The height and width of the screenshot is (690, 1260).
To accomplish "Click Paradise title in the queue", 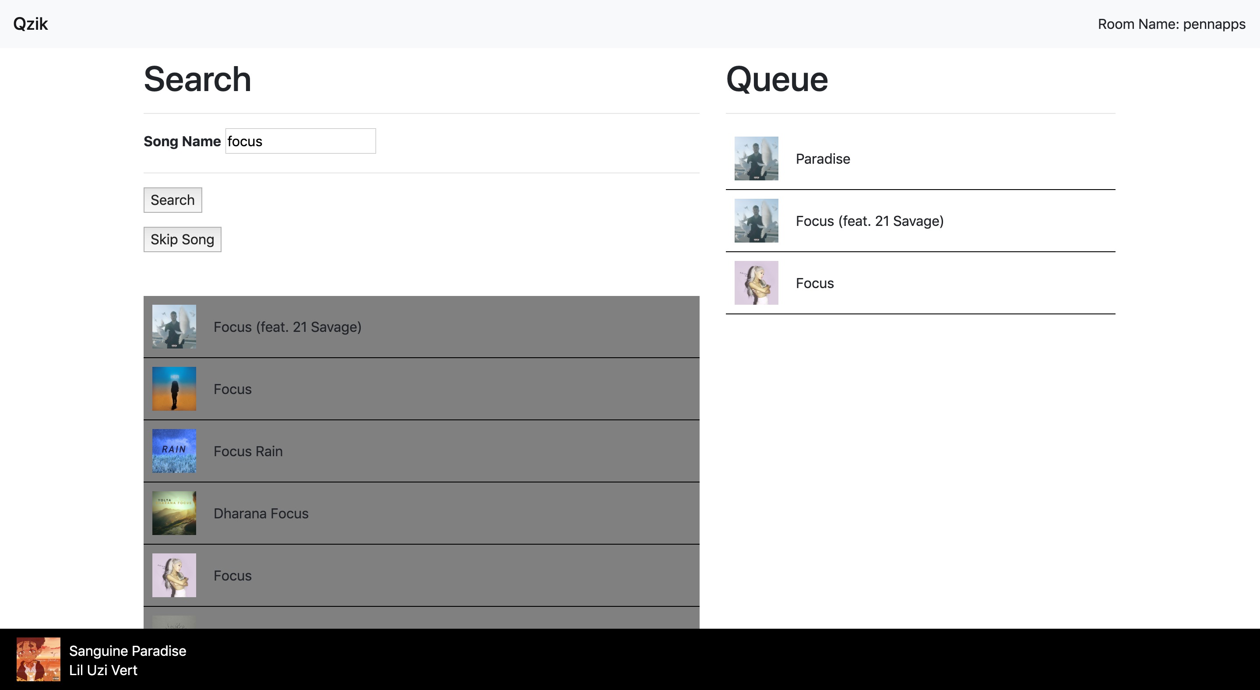I will pyautogui.click(x=823, y=159).
